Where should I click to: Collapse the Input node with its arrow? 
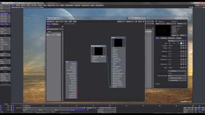(x=76, y=62)
